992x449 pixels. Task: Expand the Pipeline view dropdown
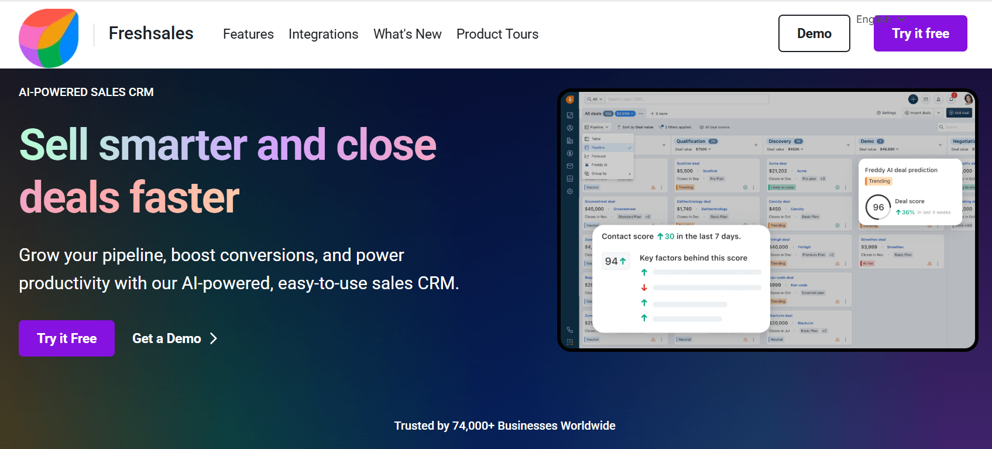596,127
